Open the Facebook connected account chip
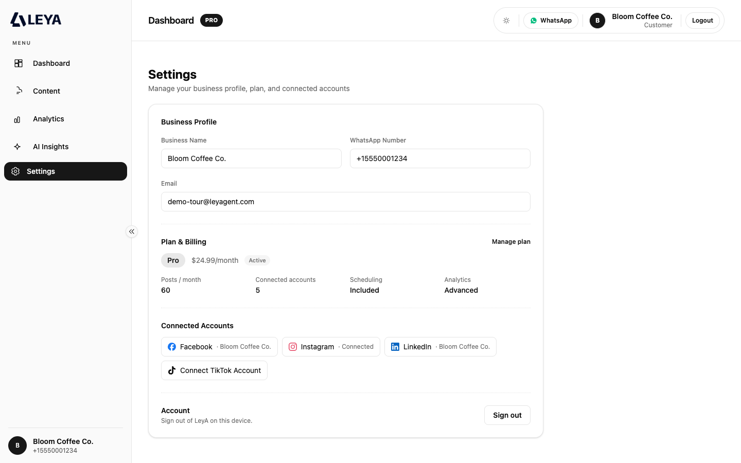 tap(219, 347)
